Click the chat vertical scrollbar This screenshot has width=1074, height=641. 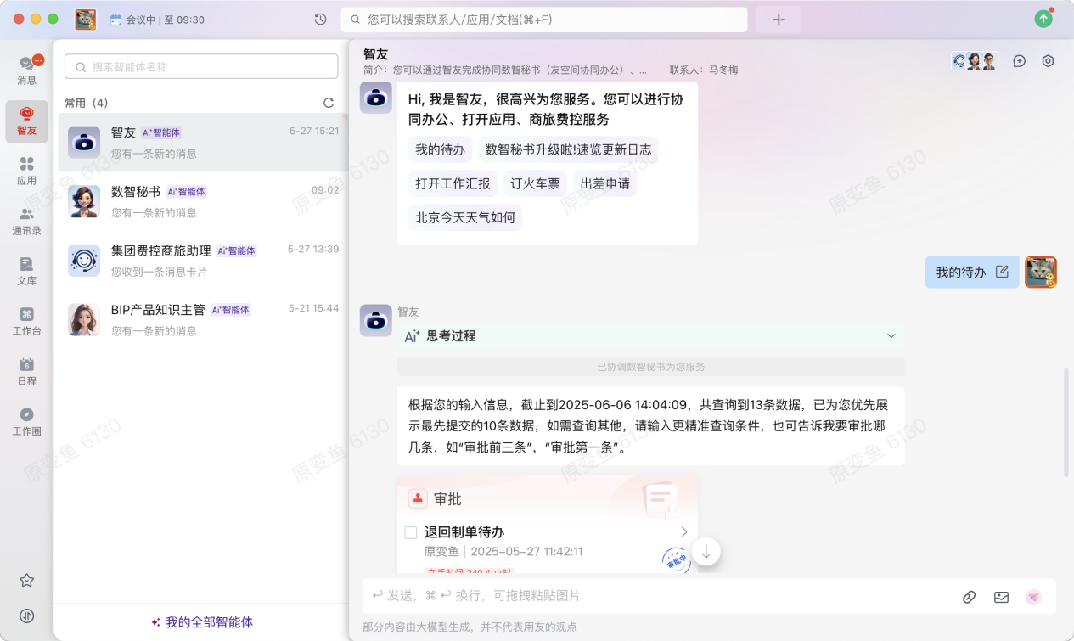1066,422
